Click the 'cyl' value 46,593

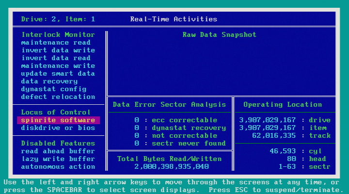pyautogui.click(x=283, y=151)
